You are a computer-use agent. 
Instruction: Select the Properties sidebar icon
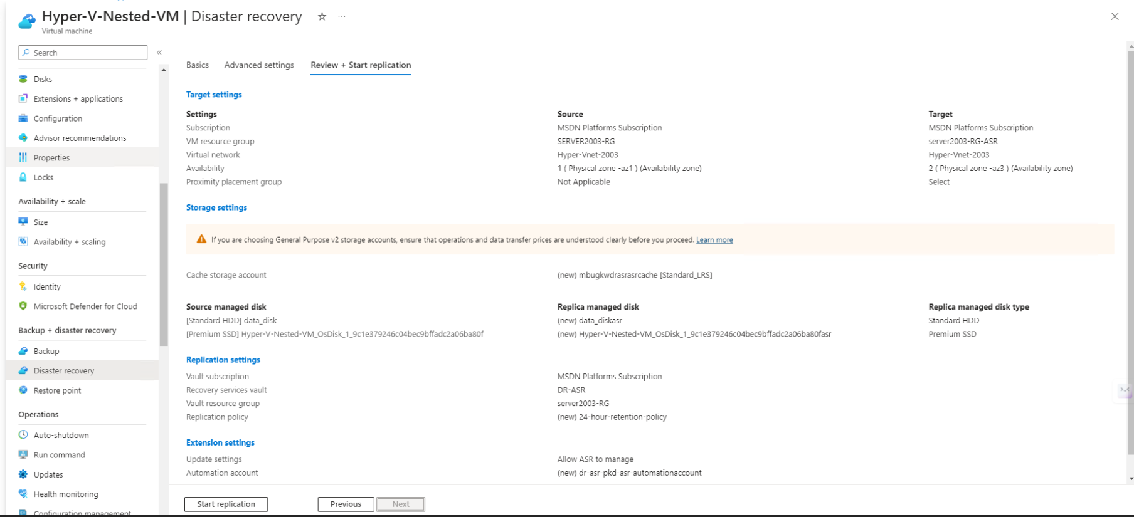(x=23, y=157)
